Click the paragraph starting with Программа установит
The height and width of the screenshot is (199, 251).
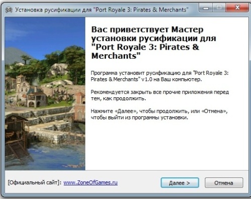[x=160, y=76]
